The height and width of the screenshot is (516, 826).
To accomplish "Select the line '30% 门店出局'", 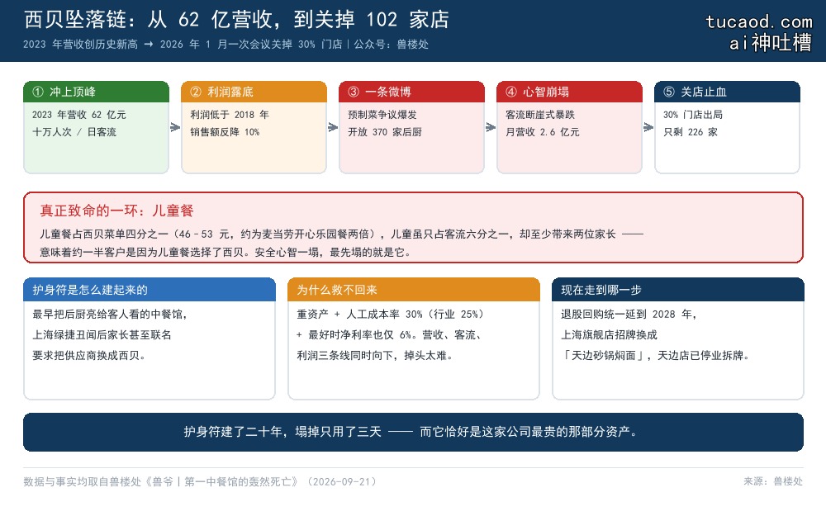I will click(693, 115).
